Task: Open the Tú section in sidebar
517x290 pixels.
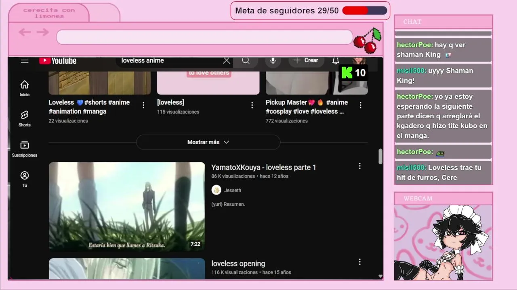Action: pyautogui.click(x=25, y=179)
